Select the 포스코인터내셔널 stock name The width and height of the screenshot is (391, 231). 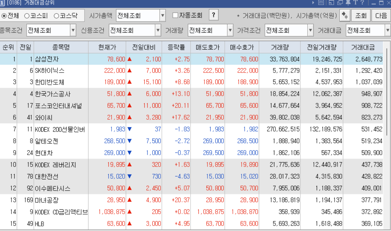pos(58,106)
